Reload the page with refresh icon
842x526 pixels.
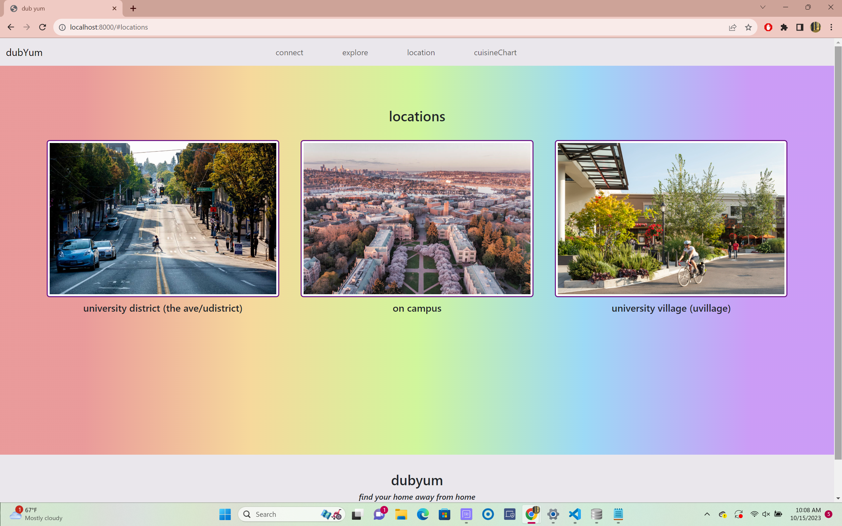pos(42,27)
